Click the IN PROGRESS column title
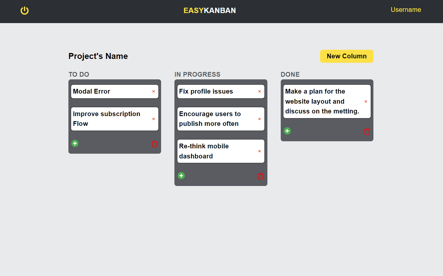 pos(197,75)
